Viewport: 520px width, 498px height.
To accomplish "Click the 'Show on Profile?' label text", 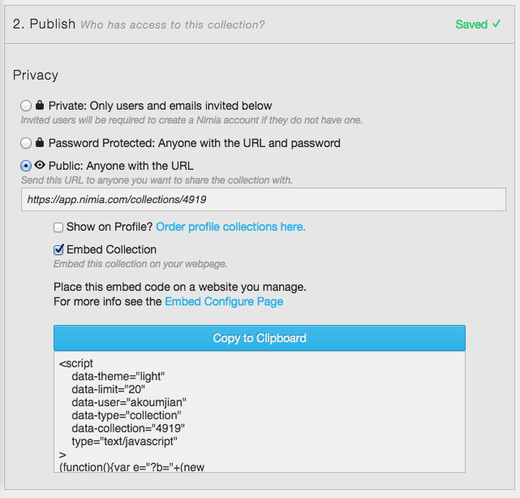I will click(x=110, y=227).
